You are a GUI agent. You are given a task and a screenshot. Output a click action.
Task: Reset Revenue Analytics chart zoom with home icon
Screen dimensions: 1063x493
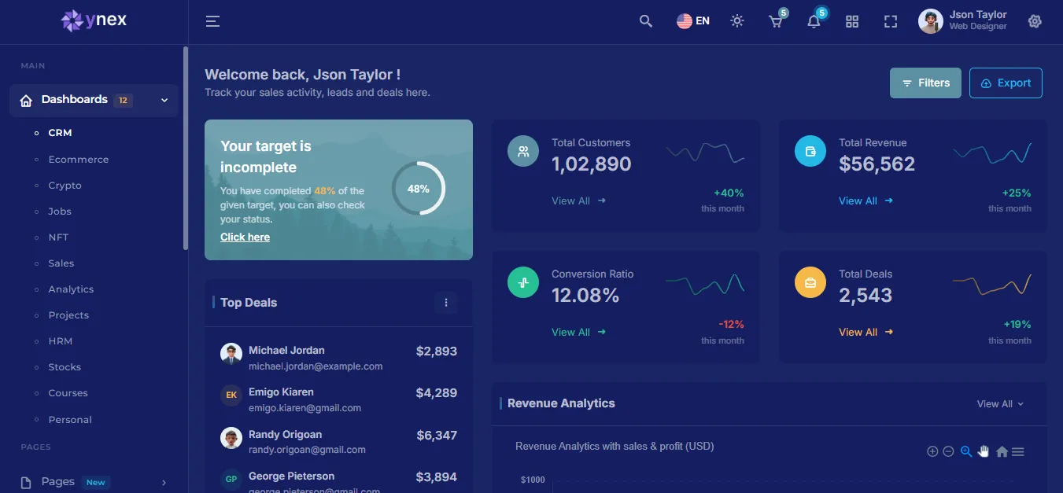pos(1002,451)
